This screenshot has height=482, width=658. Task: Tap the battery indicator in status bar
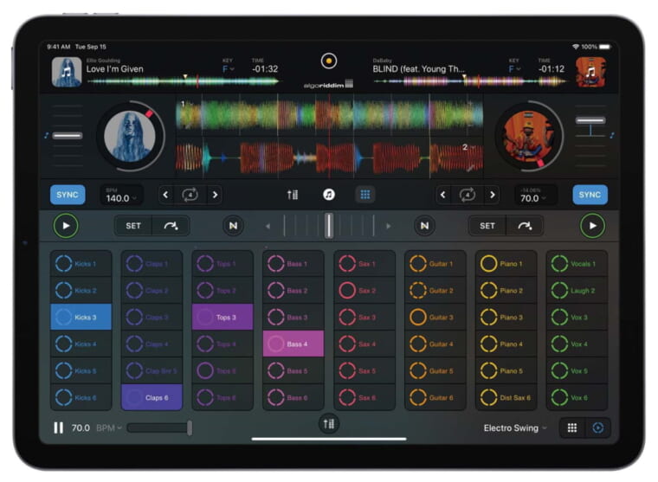(x=604, y=47)
